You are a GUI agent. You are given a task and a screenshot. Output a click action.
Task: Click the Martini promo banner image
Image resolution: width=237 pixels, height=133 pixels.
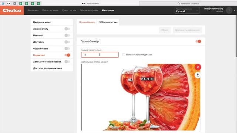coord(141,97)
